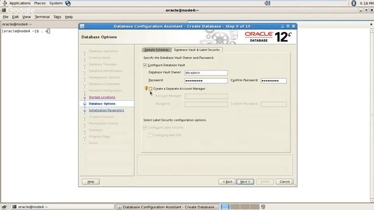Click the volume speaker icon
374x210 pixels.
point(267,3)
